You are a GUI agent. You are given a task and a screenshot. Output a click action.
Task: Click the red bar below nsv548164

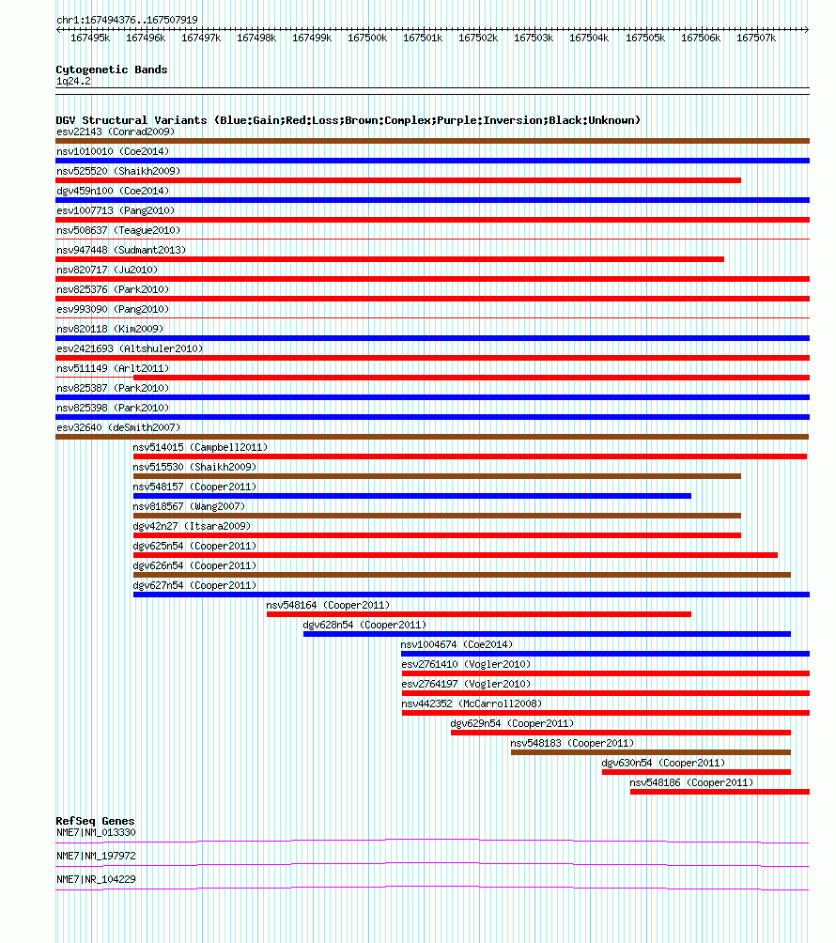coord(479,614)
